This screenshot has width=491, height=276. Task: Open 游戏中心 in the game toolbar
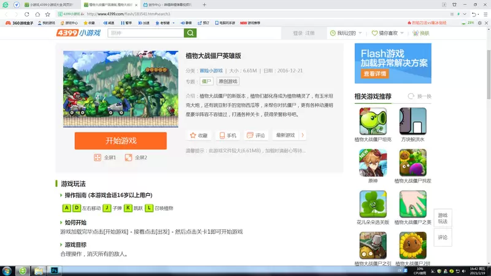69,23
